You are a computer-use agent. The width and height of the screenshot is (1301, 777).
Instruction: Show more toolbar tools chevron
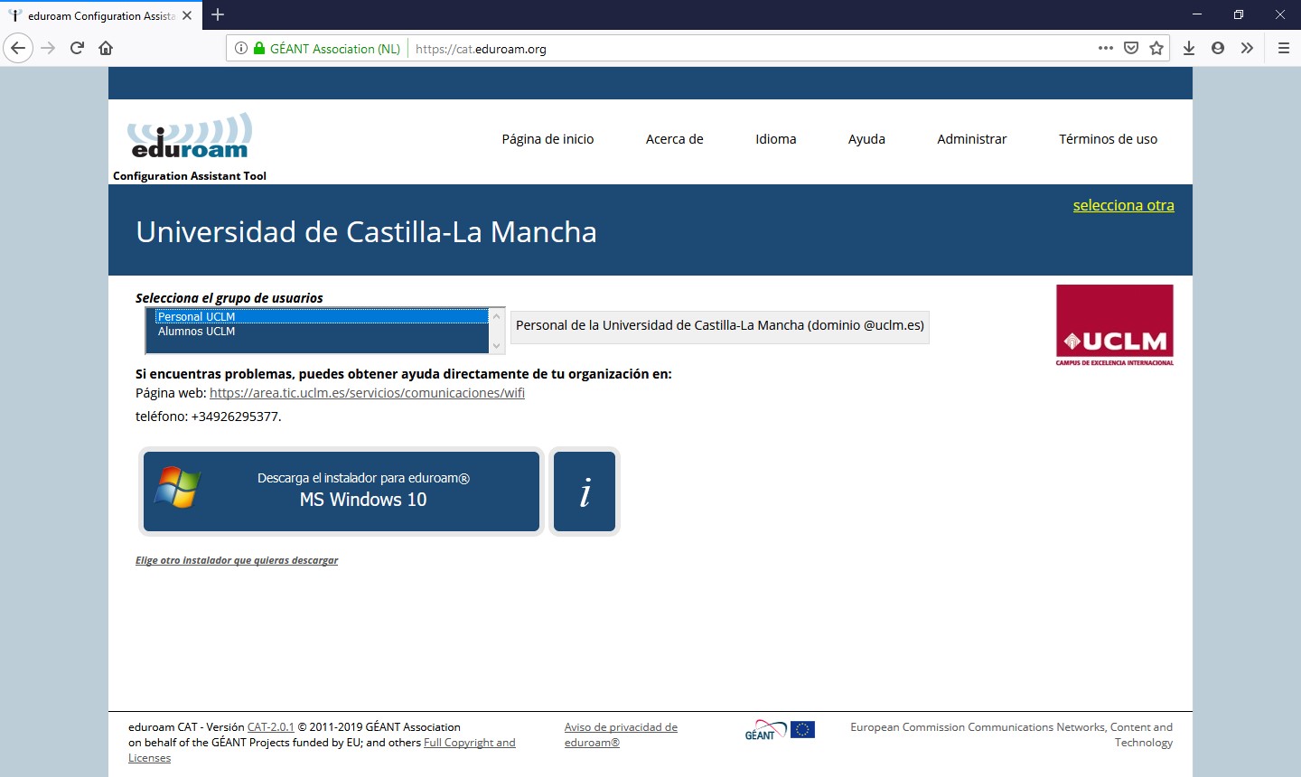click(x=1247, y=48)
